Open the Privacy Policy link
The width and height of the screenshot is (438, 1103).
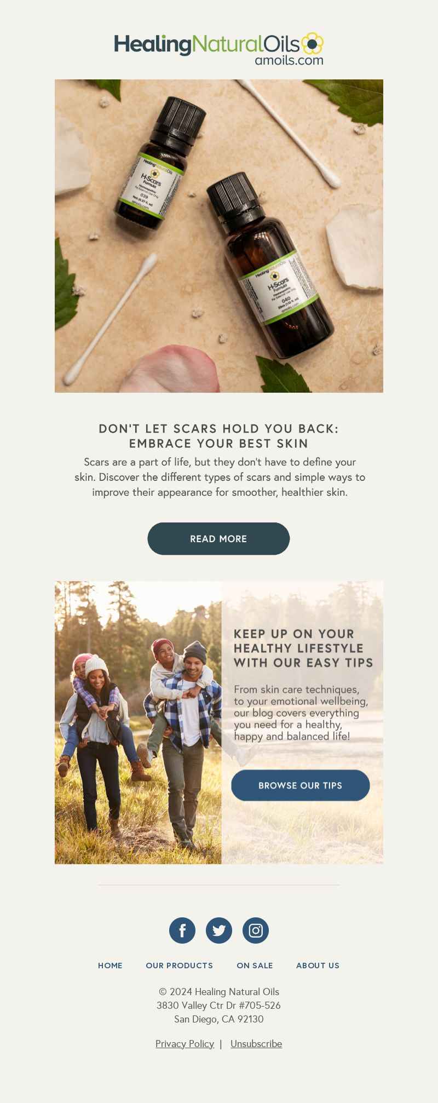click(x=185, y=1044)
